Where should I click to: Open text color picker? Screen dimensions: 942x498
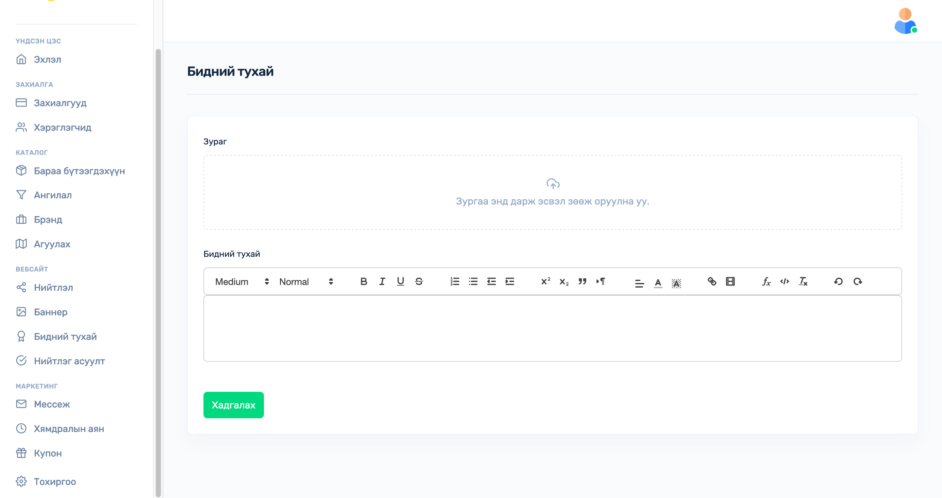(x=657, y=282)
